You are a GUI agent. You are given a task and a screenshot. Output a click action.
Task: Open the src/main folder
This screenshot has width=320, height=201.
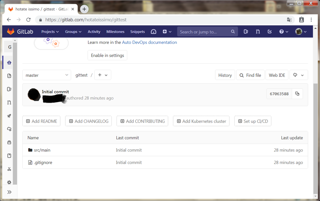(x=42, y=150)
